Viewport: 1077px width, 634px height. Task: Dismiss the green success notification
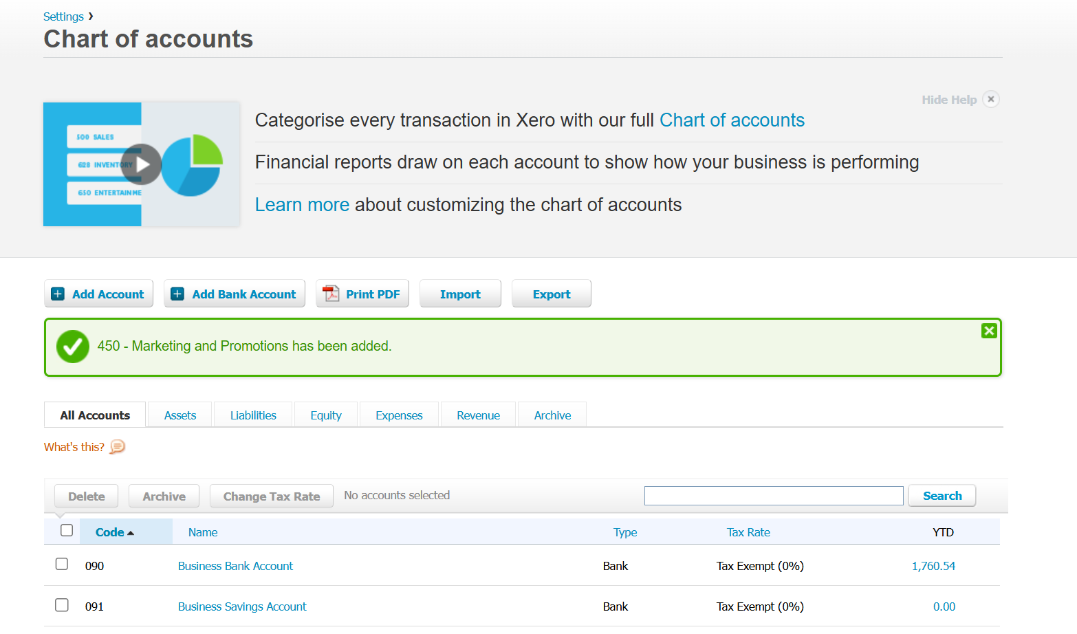point(989,331)
